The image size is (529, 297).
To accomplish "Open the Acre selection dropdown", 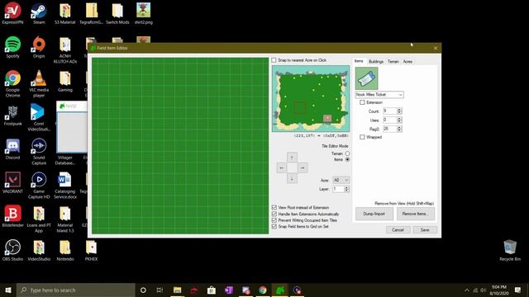I will click(341, 180).
